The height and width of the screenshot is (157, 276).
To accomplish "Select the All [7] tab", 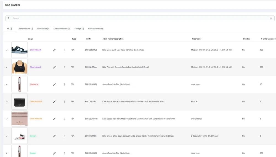I will 9,29.
